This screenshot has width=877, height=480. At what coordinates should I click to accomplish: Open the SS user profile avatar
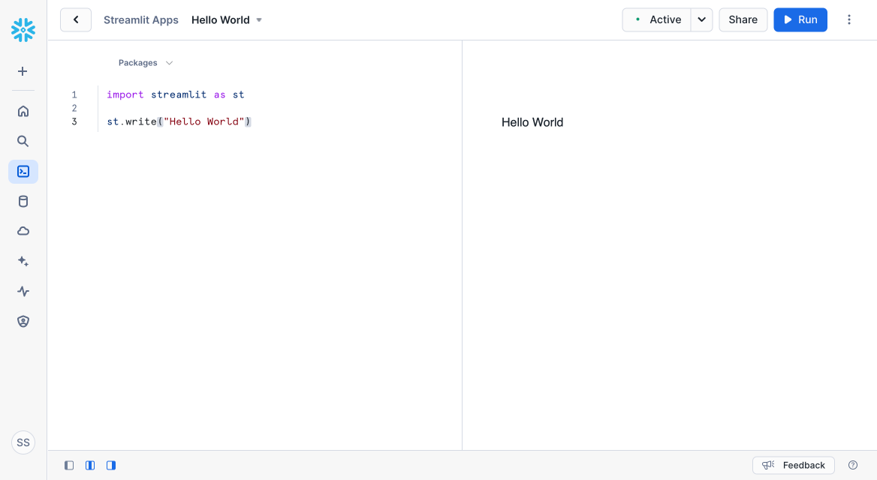point(23,442)
